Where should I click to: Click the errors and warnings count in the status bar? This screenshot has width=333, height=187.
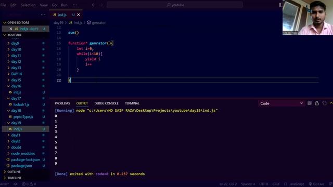click(x=29, y=184)
